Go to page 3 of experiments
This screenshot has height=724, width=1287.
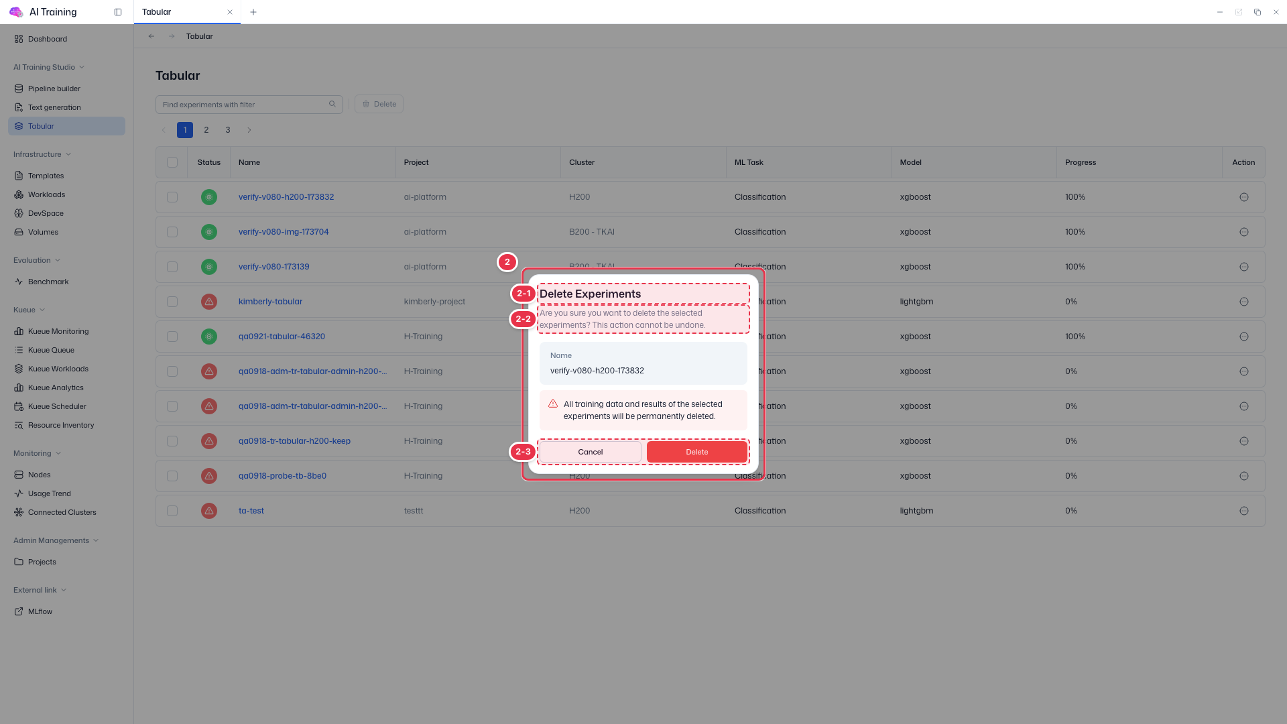tap(228, 130)
